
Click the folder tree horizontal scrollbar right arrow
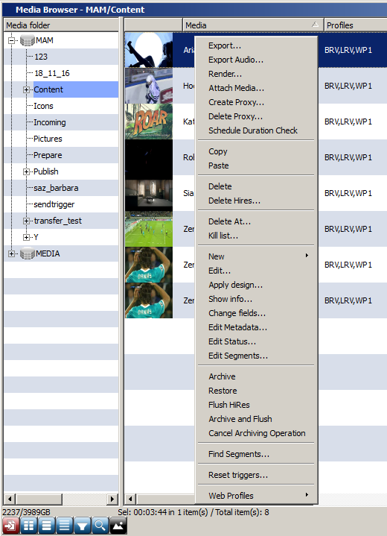click(112, 499)
